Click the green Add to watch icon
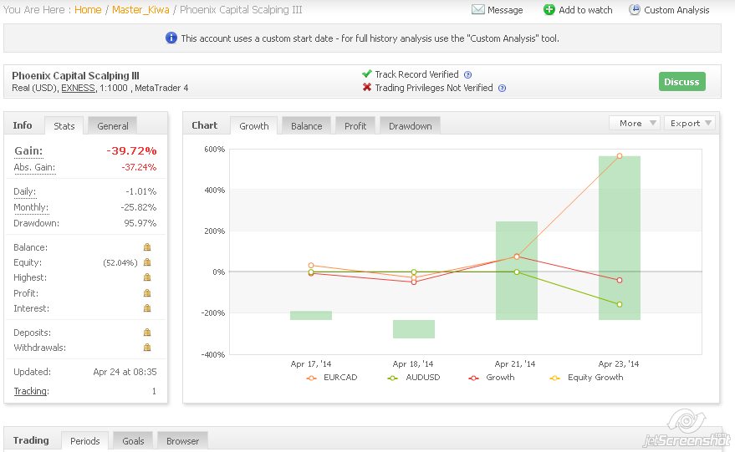 point(549,10)
